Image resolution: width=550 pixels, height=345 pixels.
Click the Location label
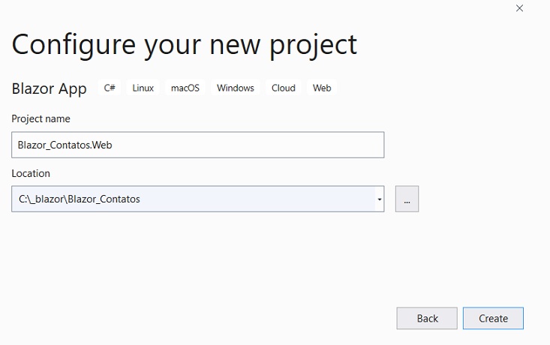pyautogui.click(x=31, y=173)
